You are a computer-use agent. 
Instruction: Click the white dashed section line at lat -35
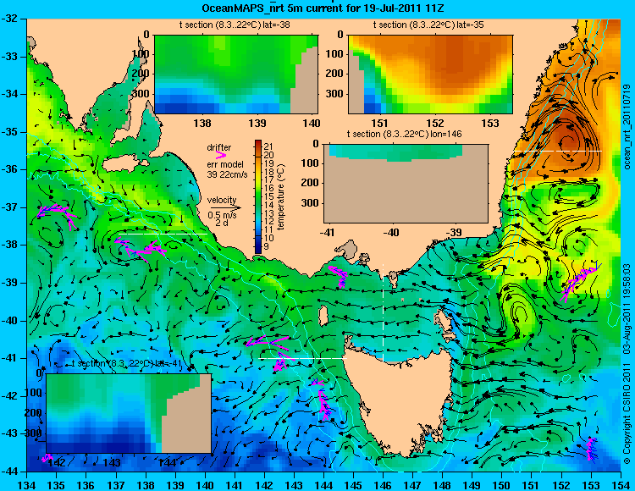tap(558, 151)
